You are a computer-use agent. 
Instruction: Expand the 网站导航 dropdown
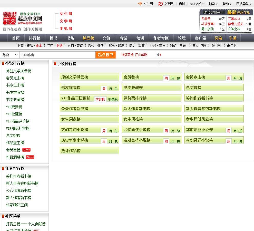pos(244,4)
